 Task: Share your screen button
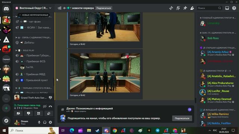(28, 113)
